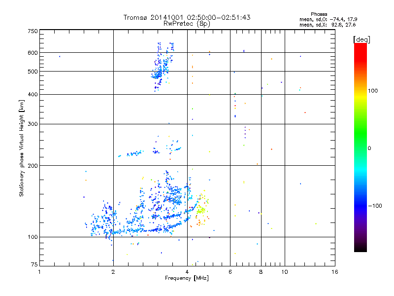Click the x-axis label '2'
The image size is (394, 296).
coord(113,272)
